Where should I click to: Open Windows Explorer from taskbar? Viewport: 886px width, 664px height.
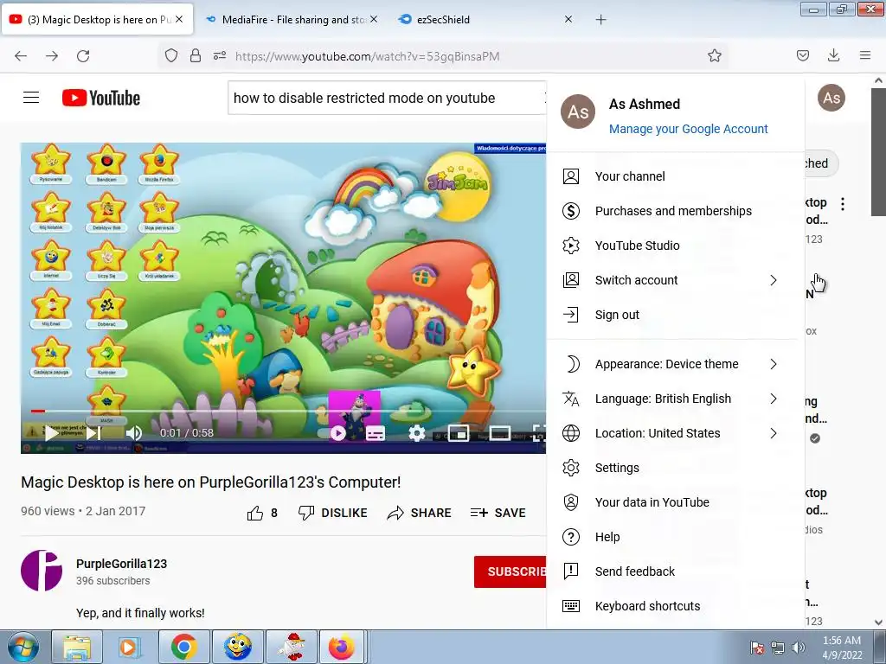(77, 647)
